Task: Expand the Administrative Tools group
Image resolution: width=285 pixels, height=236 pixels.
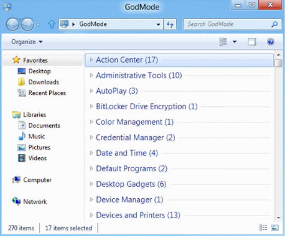Action: 91,75
